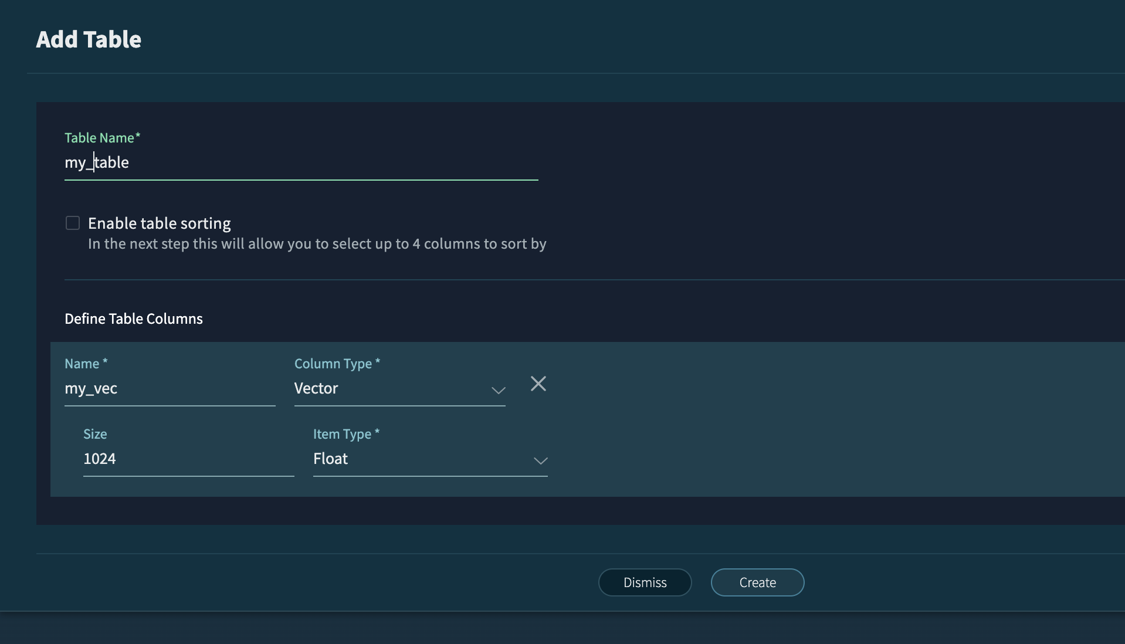
Task: Click the 'Table Name*' field label
Action: (102, 138)
